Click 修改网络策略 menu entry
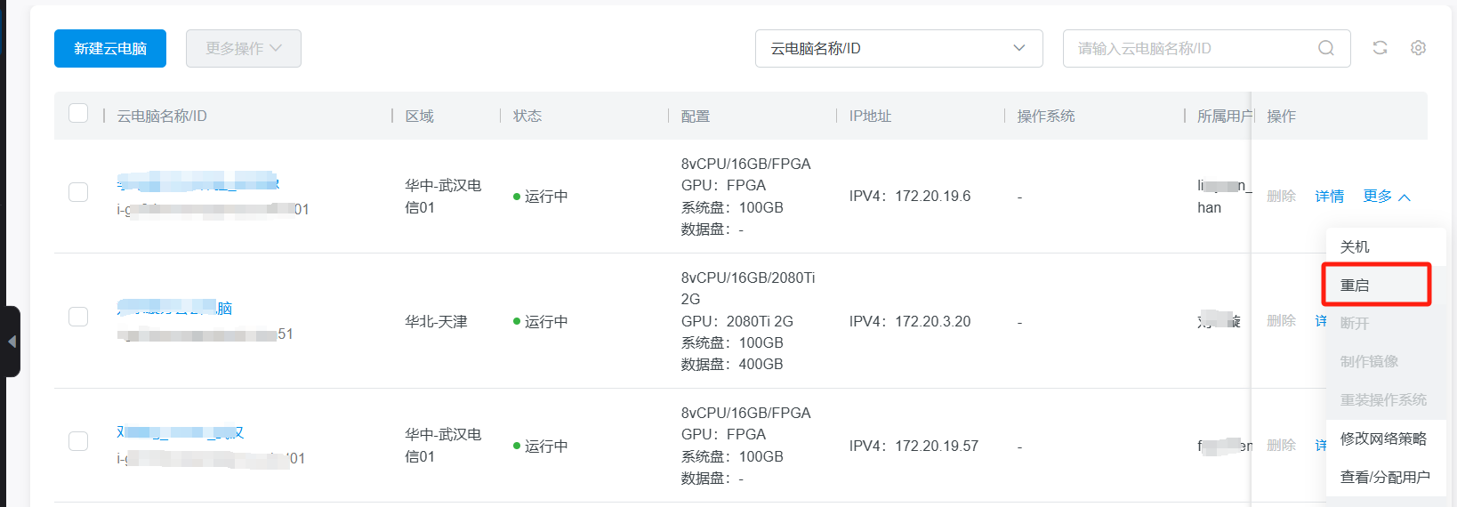Image resolution: width=1457 pixels, height=507 pixels. click(1383, 439)
